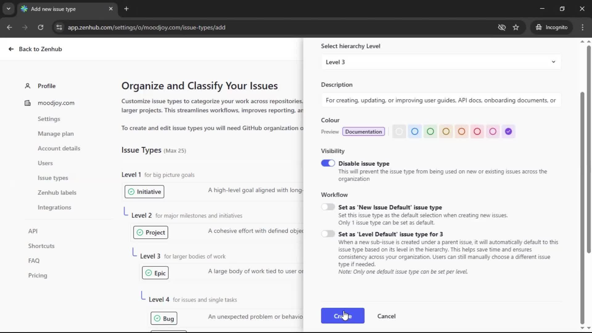Image resolution: width=592 pixels, height=333 pixels.
Task: Open the browser tab search chevron
Action: pyautogui.click(x=9, y=9)
